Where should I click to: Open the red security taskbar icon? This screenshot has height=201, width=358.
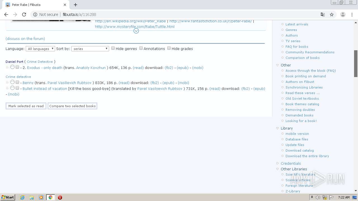(x=60, y=197)
